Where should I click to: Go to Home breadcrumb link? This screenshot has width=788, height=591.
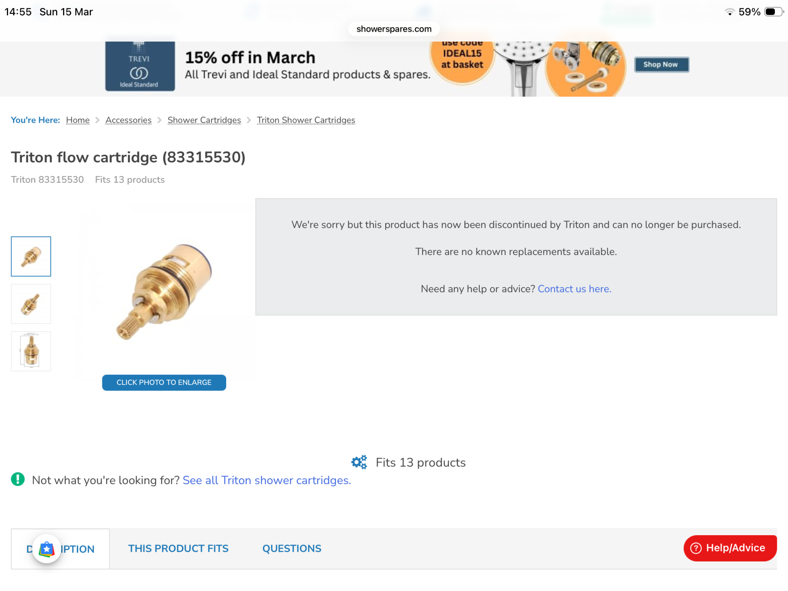pos(78,120)
